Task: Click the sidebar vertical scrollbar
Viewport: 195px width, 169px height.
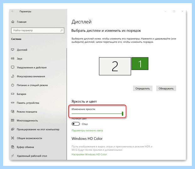Action: [67, 104]
